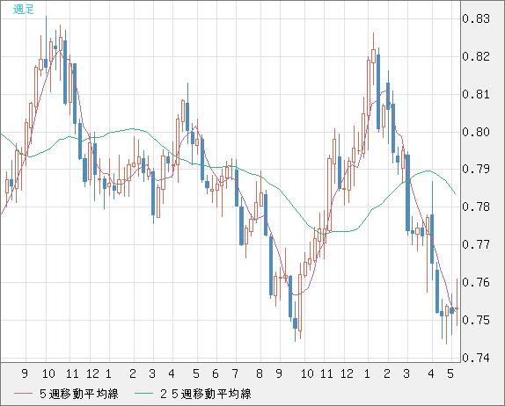Click the 0.77 price axis value

[x=476, y=244]
